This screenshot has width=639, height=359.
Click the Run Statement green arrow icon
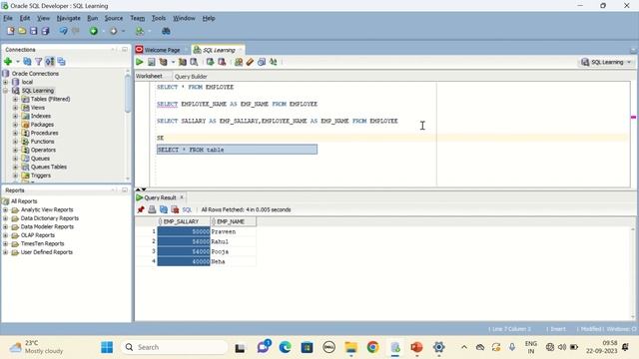coord(140,62)
